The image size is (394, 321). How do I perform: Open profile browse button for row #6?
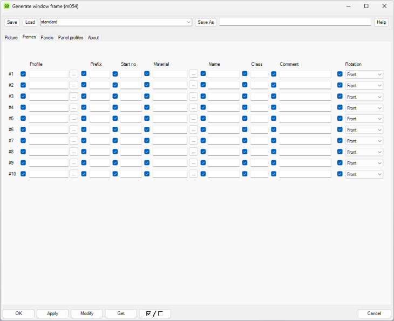[x=73, y=129]
